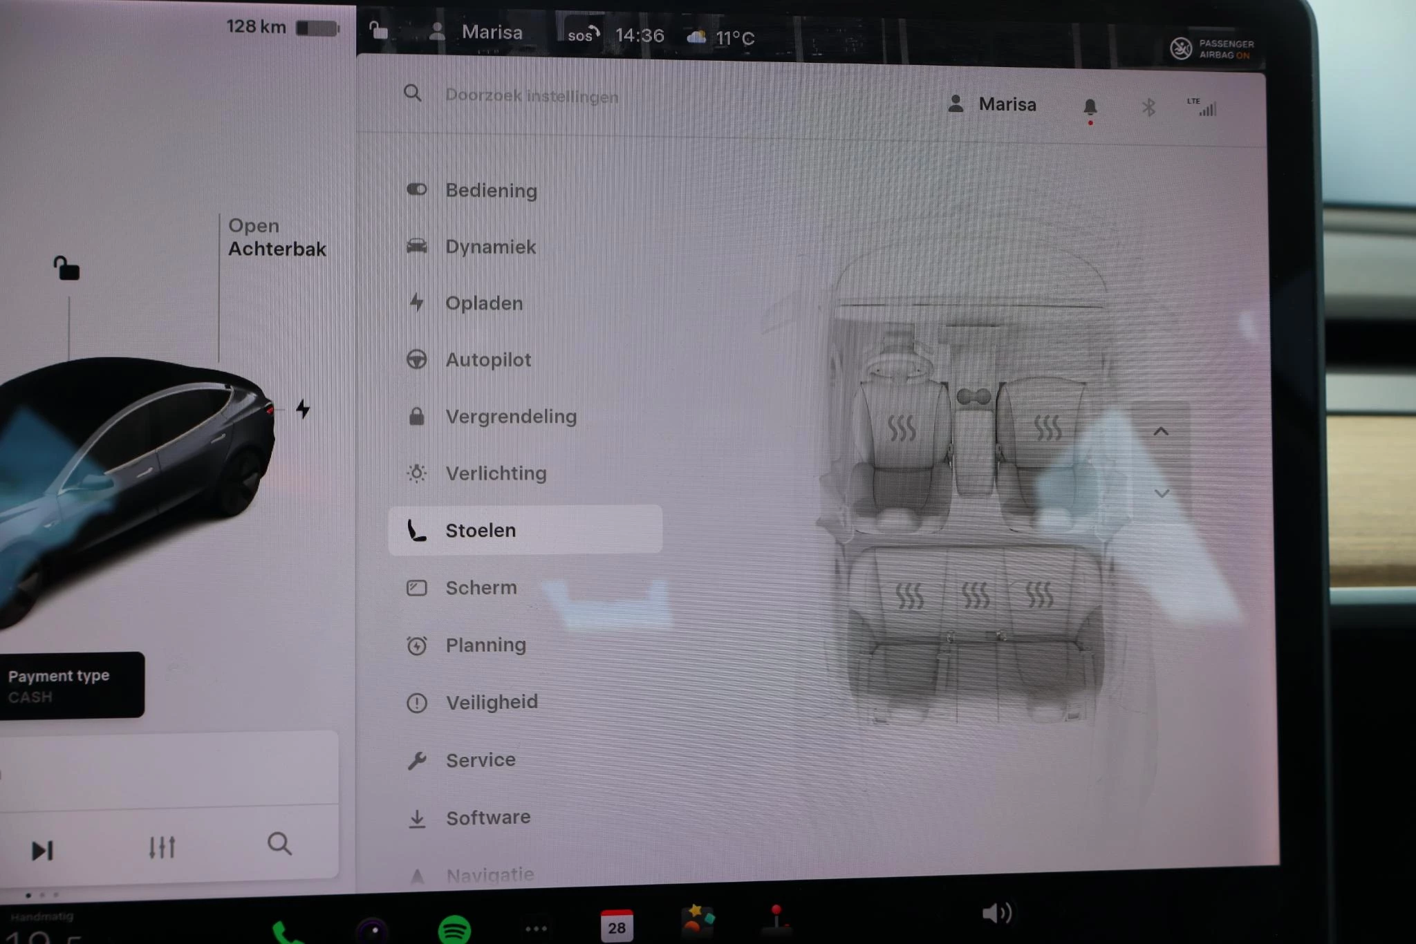Click the down chevron next to seat diagram
This screenshot has height=944, width=1416.
1162,493
